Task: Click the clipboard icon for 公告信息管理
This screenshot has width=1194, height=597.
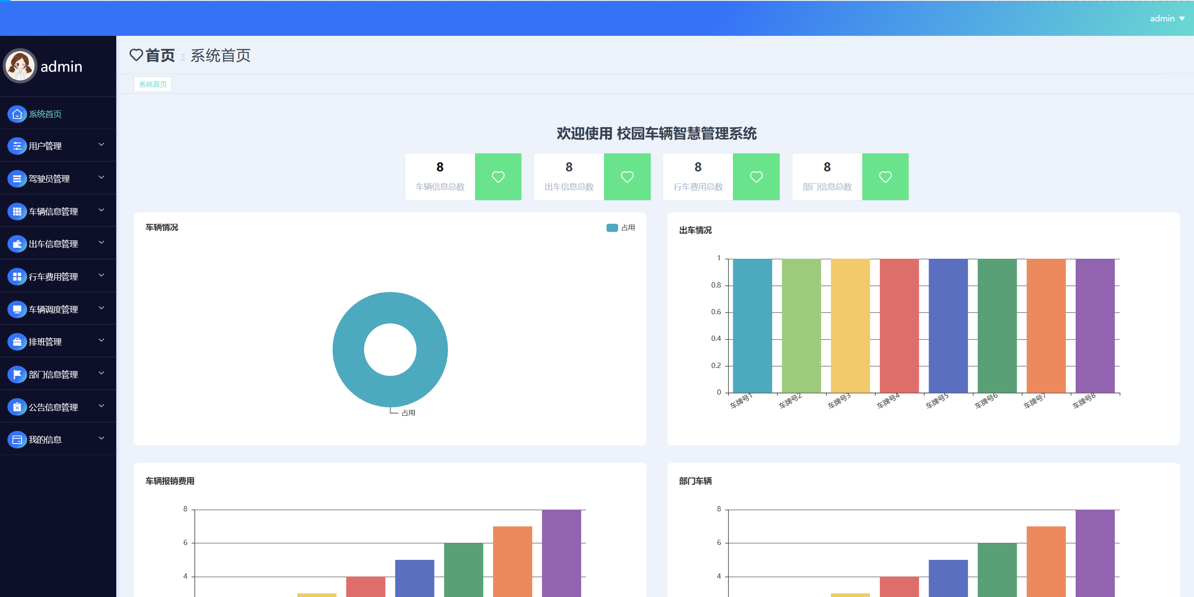Action: tap(17, 407)
